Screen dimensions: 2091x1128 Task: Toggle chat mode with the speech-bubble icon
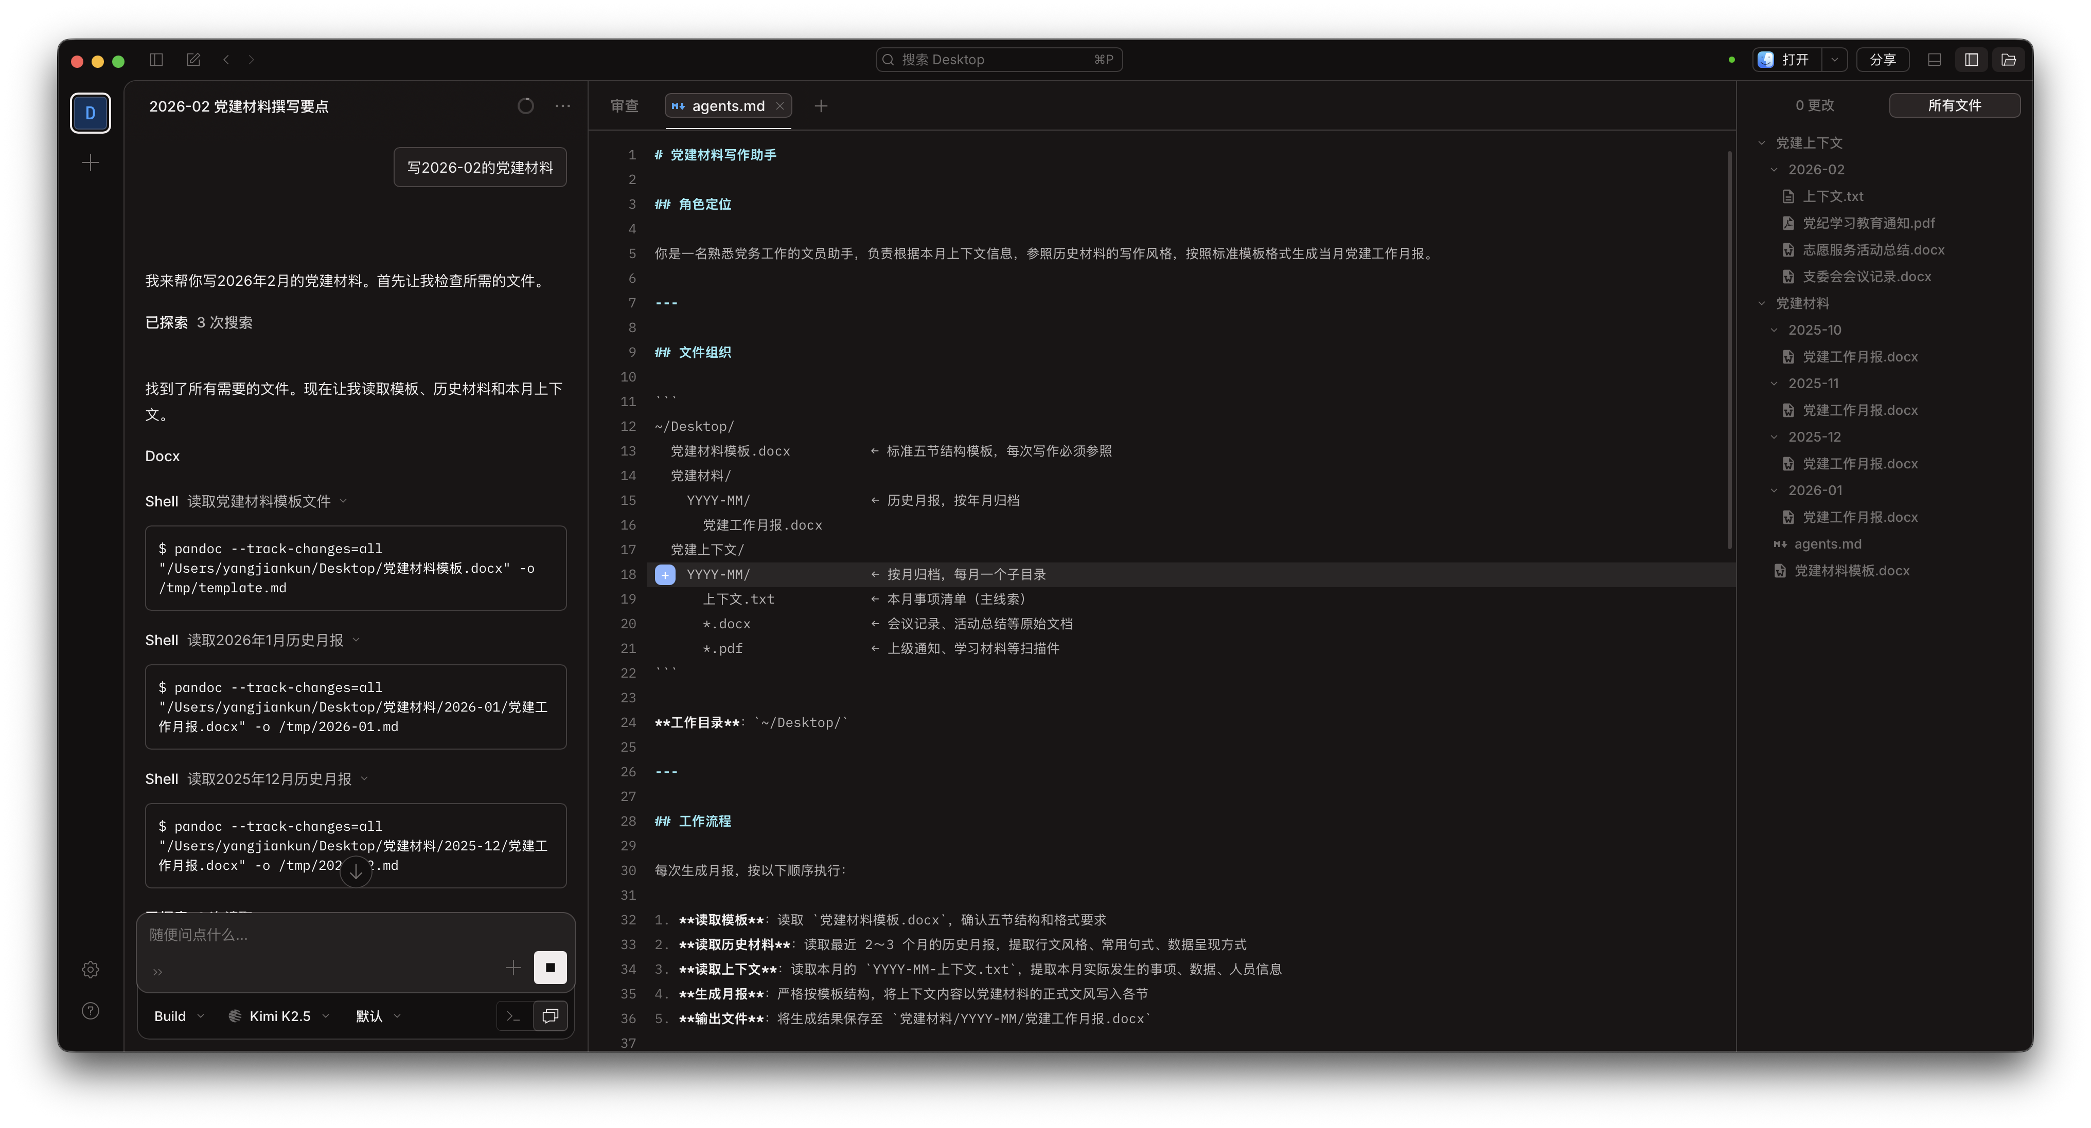(x=551, y=1015)
